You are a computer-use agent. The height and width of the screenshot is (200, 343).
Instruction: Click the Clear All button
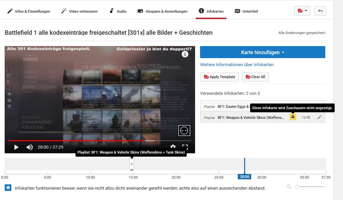coord(255,77)
